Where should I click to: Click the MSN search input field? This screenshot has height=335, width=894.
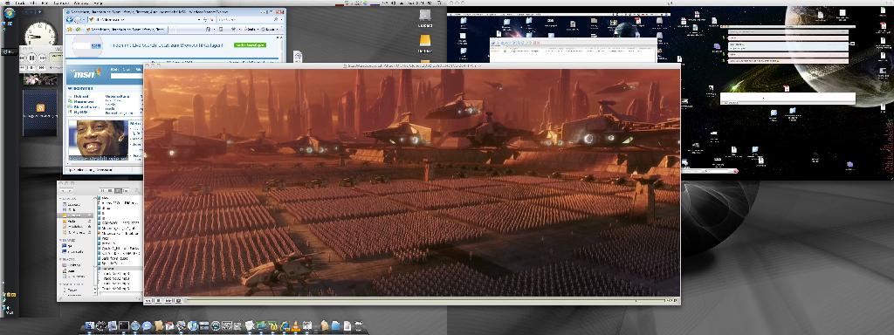127,76
